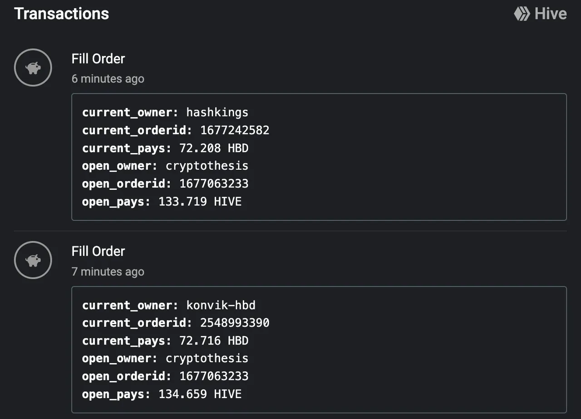Click cryptothesis in the second transaction
This screenshot has height=419, width=581.
[207, 359]
